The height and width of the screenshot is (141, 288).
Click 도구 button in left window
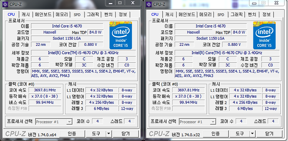coord(96,133)
